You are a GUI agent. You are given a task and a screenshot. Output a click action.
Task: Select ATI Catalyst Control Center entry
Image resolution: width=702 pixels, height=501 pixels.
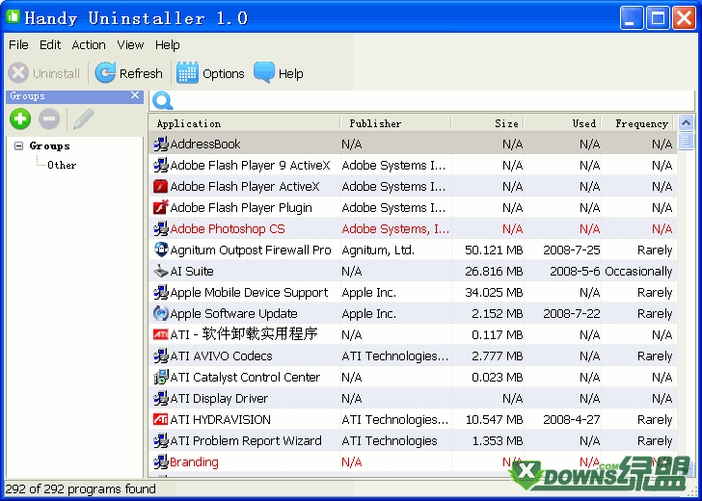click(x=413, y=377)
